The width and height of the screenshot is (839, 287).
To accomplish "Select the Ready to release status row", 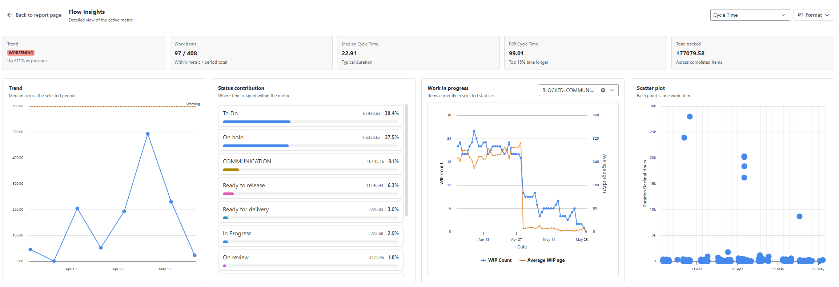I will [x=311, y=188].
